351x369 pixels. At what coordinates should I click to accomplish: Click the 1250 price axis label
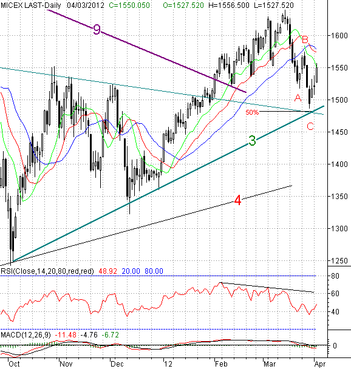[x=339, y=261]
